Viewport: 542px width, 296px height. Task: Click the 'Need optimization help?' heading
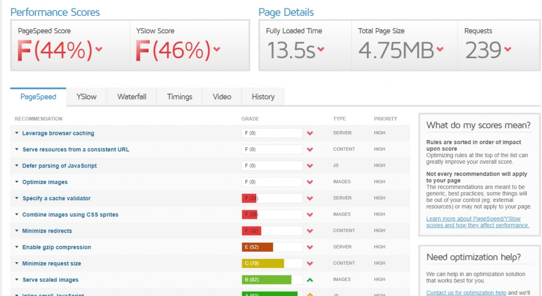[x=474, y=257]
